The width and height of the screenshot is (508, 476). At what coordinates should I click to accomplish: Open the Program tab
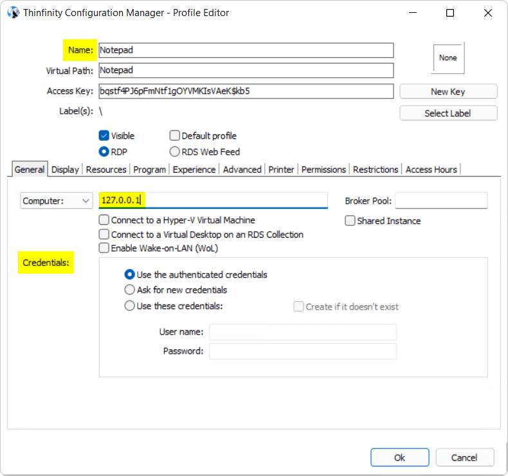(x=149, y=169)
